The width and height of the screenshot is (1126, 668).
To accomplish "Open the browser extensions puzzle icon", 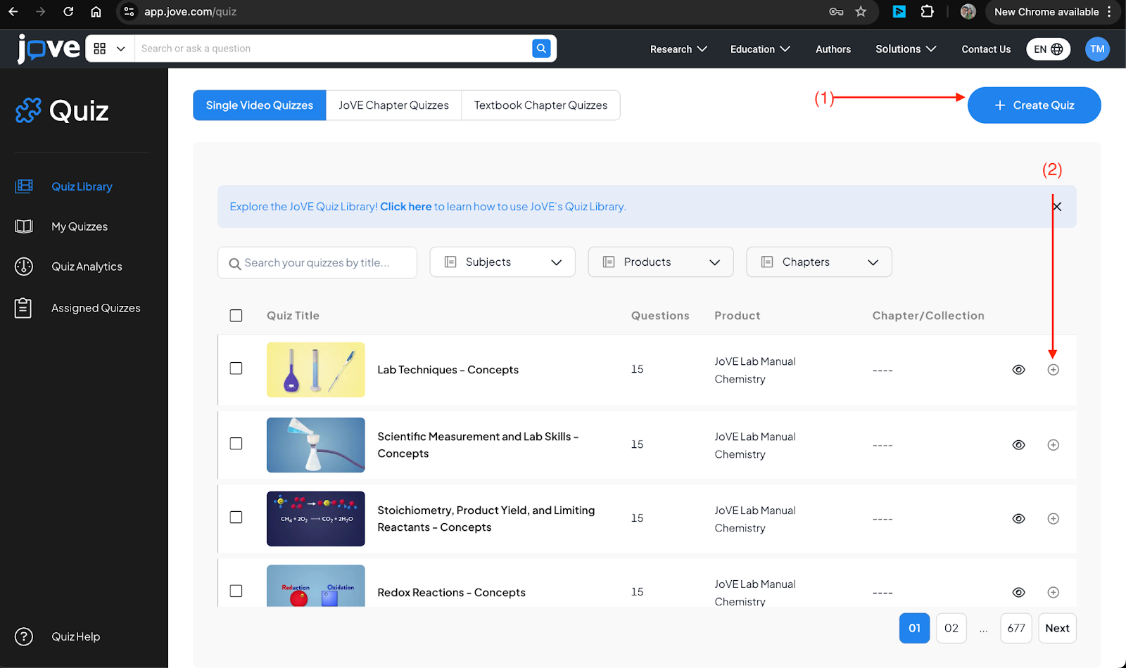I will pos(928,11).
